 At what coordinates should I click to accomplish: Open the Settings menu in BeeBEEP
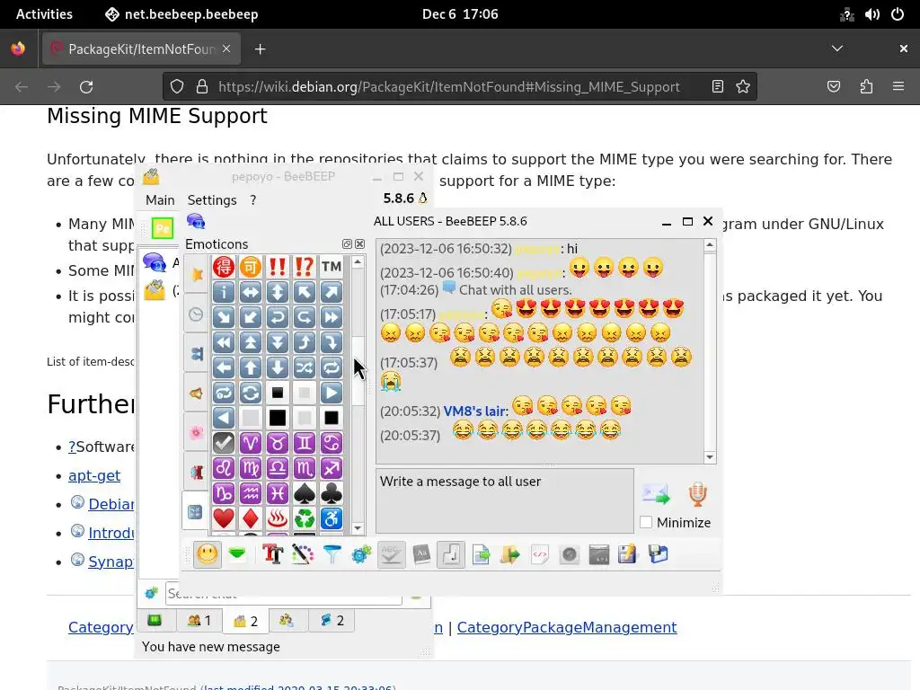pyautogui.click(x=212, y=200)
